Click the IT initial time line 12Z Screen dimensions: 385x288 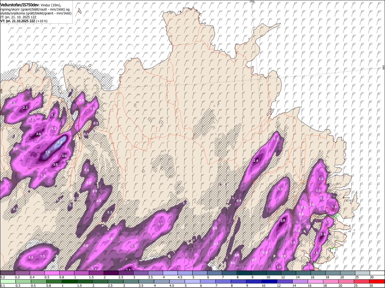coord(18,17)
